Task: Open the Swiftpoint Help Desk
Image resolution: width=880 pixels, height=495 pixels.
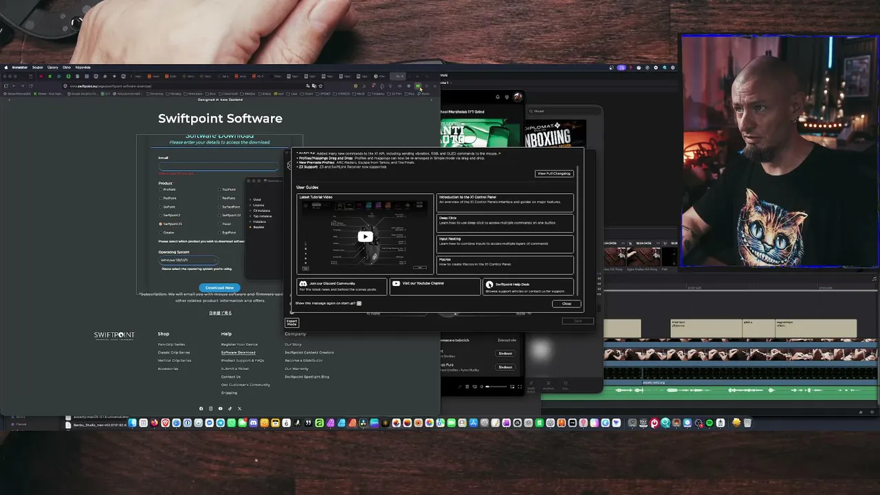Action: coord(528,287)
